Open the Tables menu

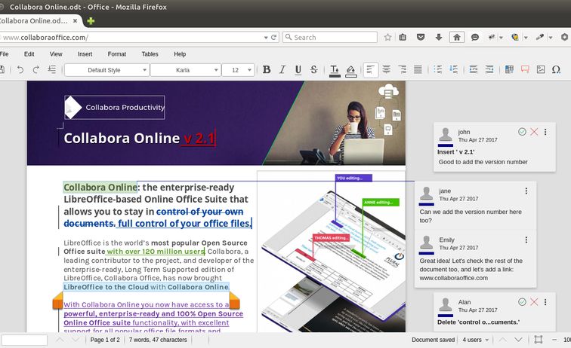[x=150, y=54]
